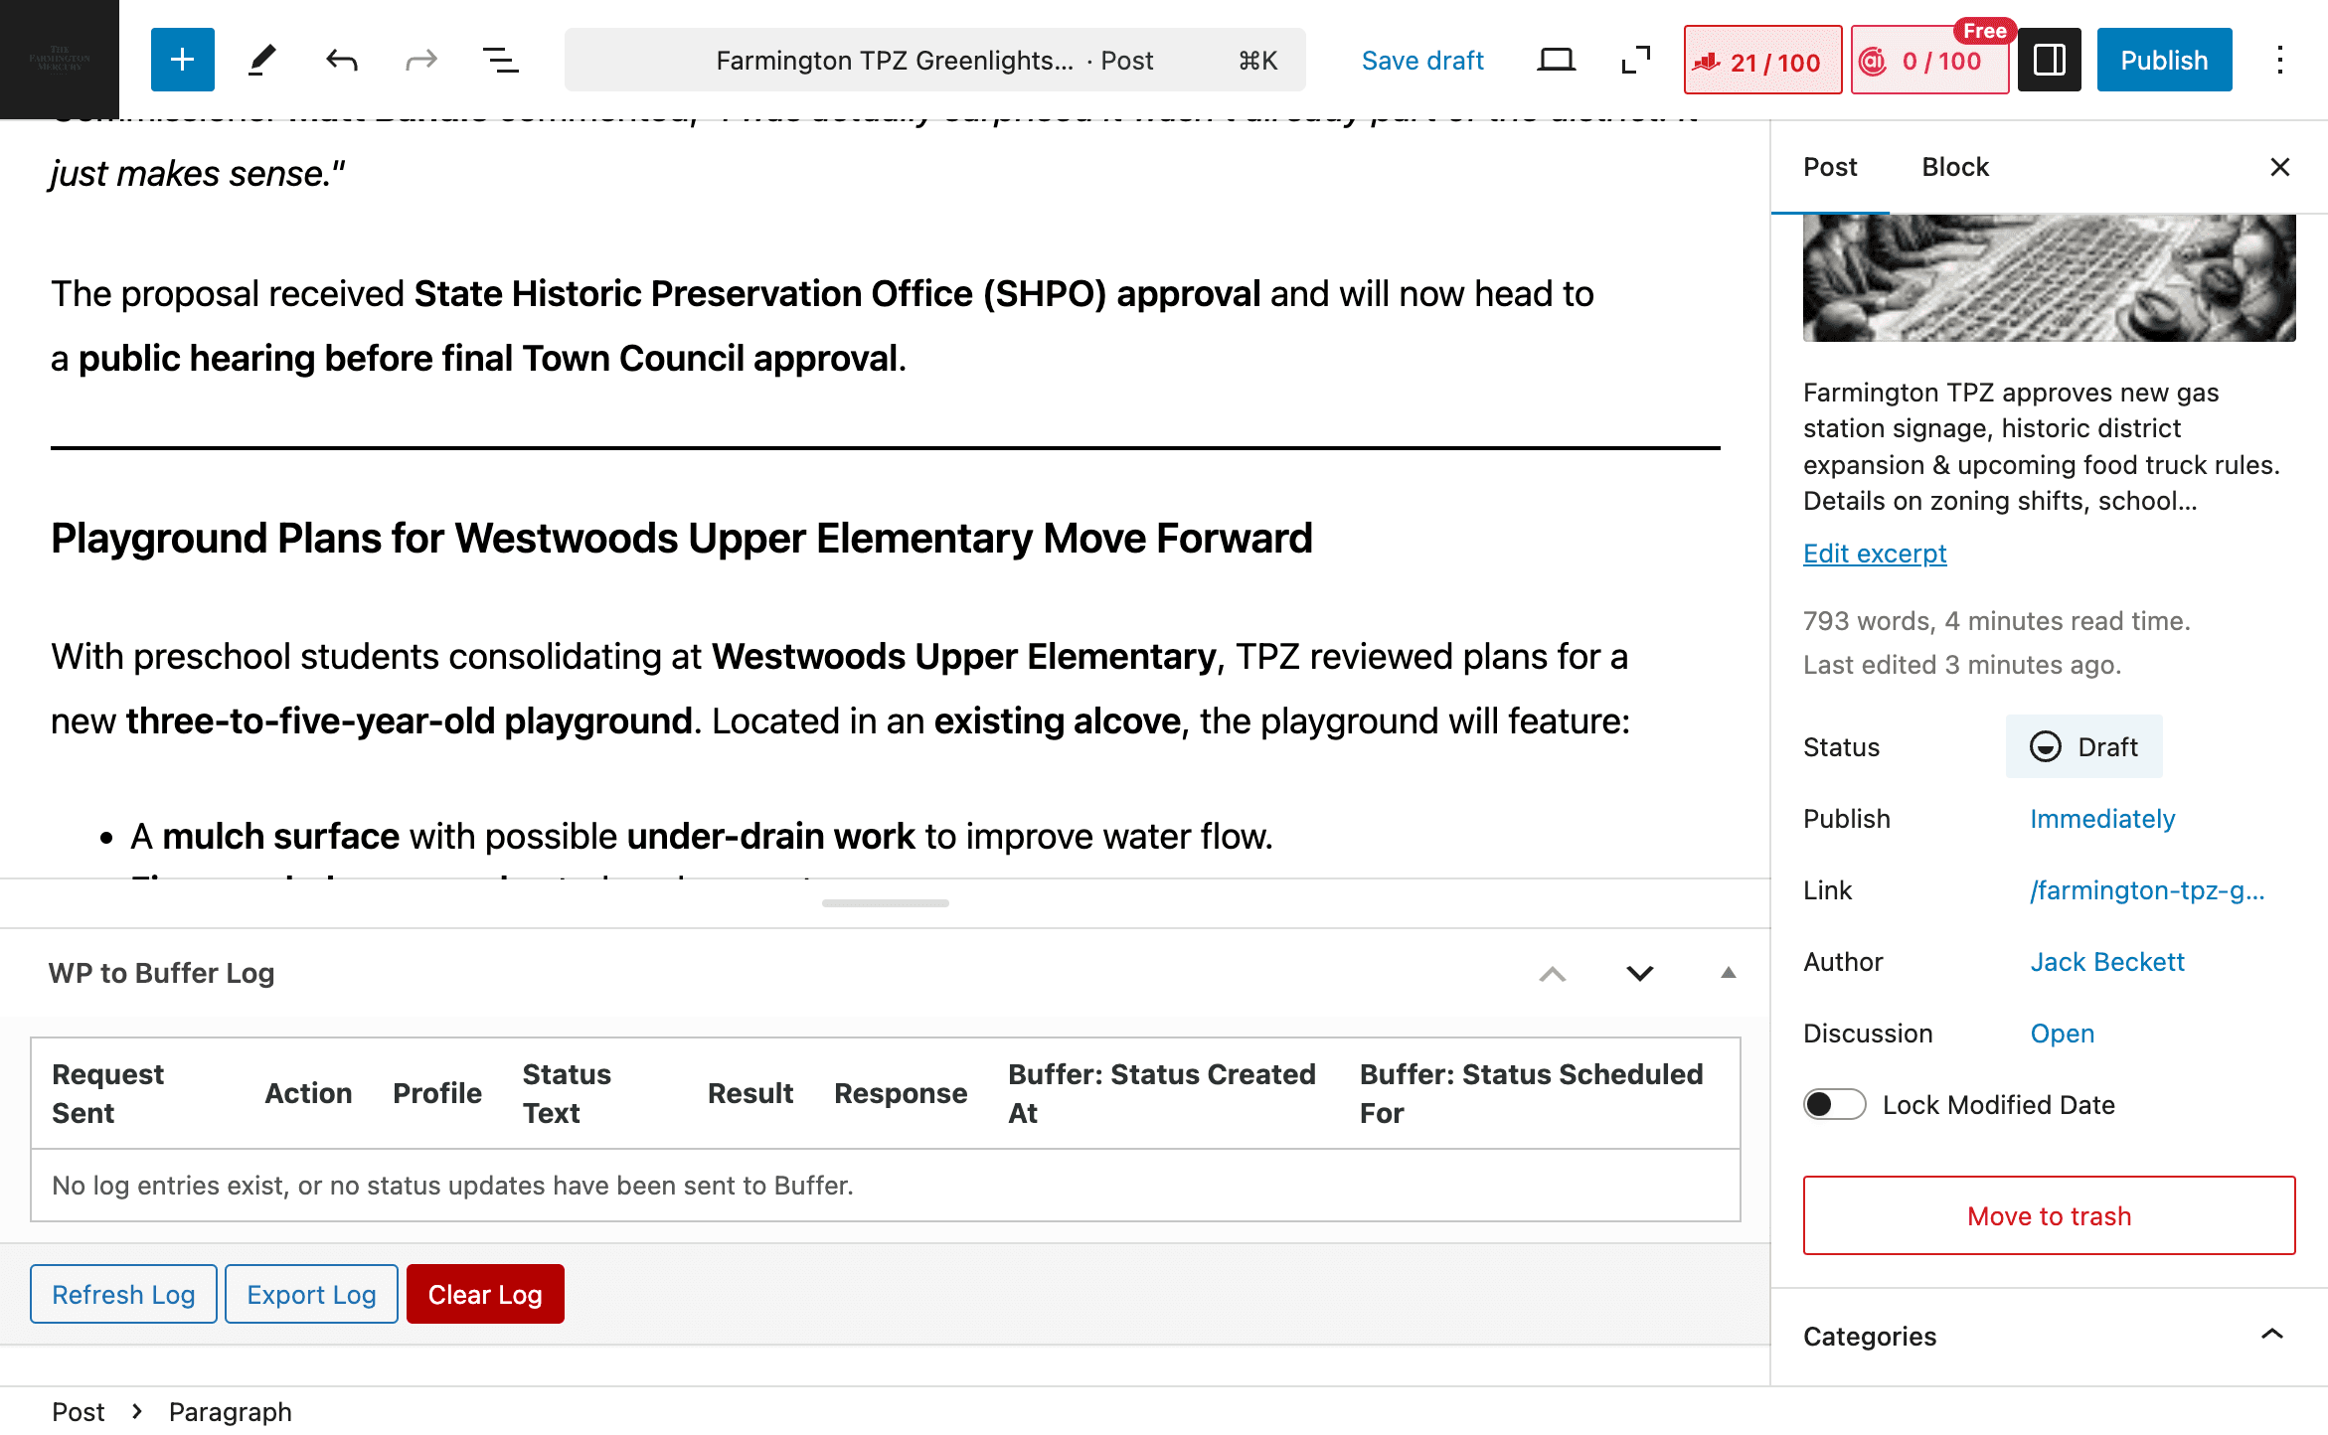Change publish date from Immediately

pyautogui.click(x=2101, y=819)
